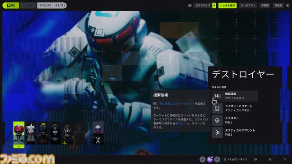Click the left empty fireteam slot plus icon
292x164 pixels.
click(203, 159)
